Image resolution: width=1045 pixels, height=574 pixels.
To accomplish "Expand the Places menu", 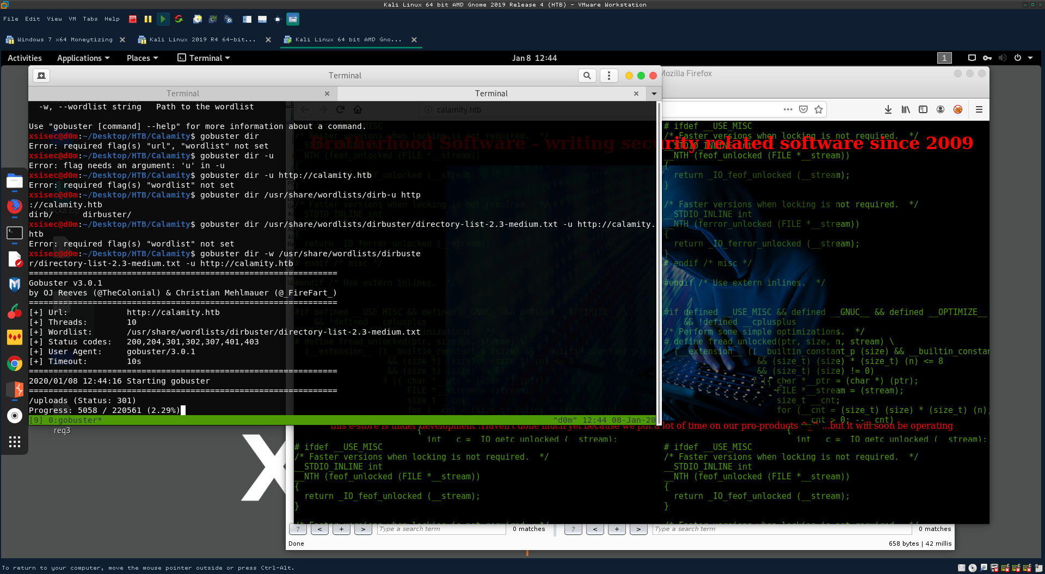I will click(x=142, y=58).
